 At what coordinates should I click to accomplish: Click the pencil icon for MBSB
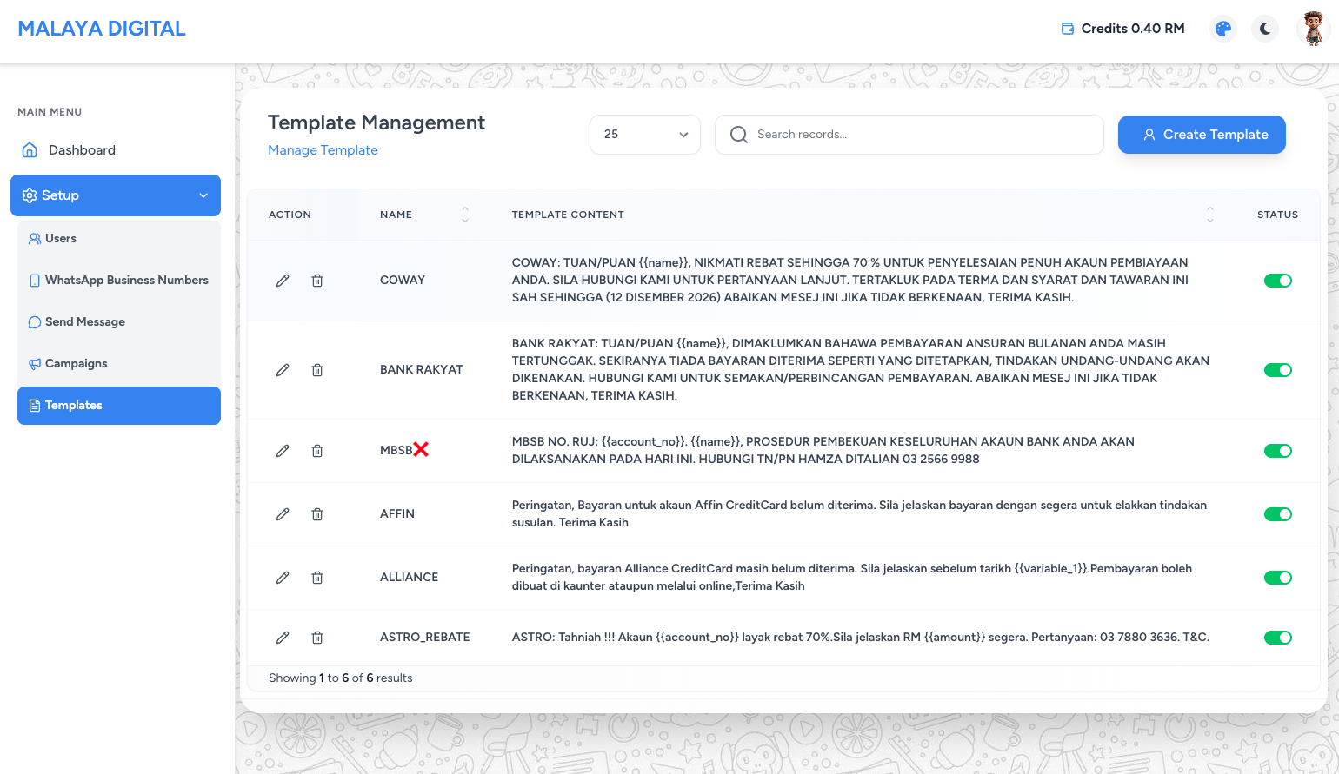point(283,451)
